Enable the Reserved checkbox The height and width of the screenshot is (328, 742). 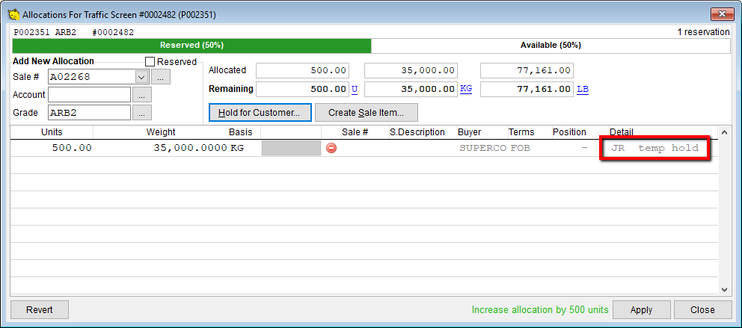150,61
